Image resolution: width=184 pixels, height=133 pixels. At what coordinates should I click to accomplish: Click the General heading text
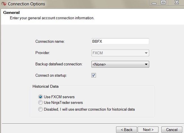tap(11, 13)
